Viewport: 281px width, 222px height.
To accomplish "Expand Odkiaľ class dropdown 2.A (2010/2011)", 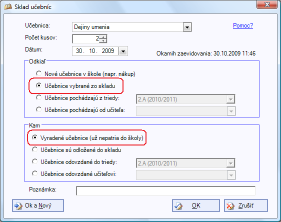I will (230, 99).
